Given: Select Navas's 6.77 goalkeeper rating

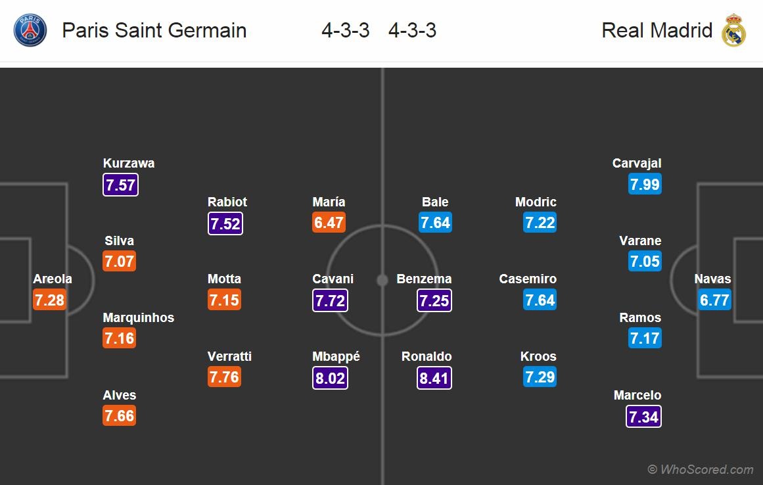Looking at the screenshot, I should click(x=715, y=300).
